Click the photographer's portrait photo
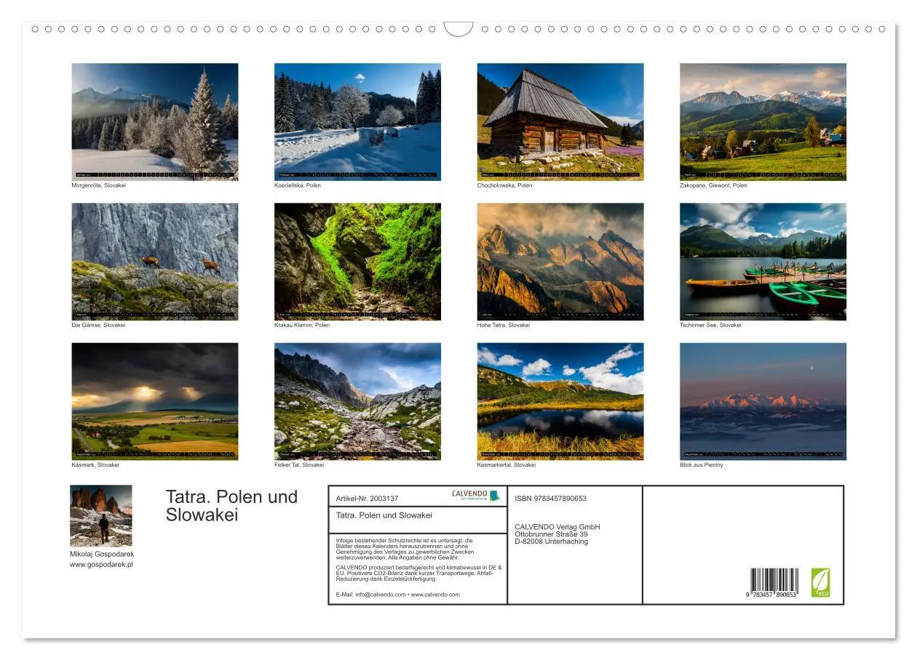Image resolution: width=917 pixels, height=660 pixels. [x=101, y=515]
